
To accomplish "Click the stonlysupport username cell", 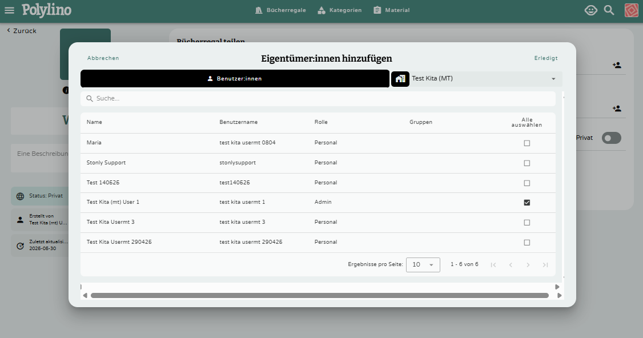I will (238, 163).
